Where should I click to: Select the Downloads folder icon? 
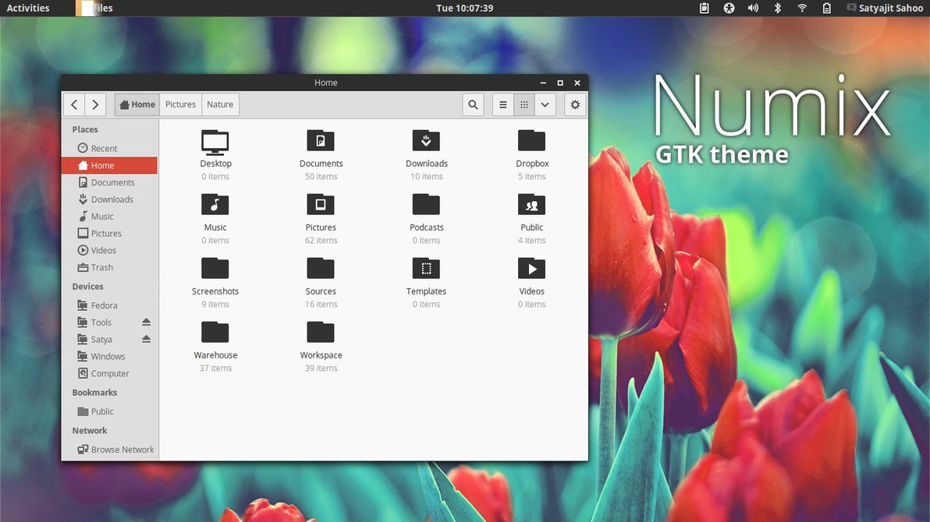[426, 141]
